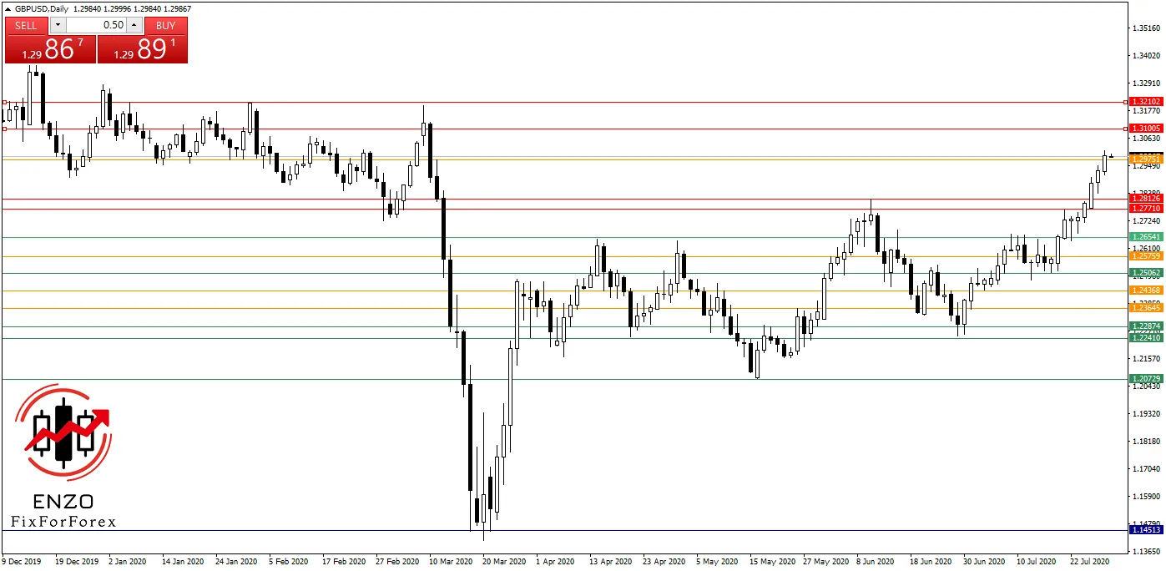Click the 1.35160 price axis value
Screen dimensions: 1166x571
1146,28
